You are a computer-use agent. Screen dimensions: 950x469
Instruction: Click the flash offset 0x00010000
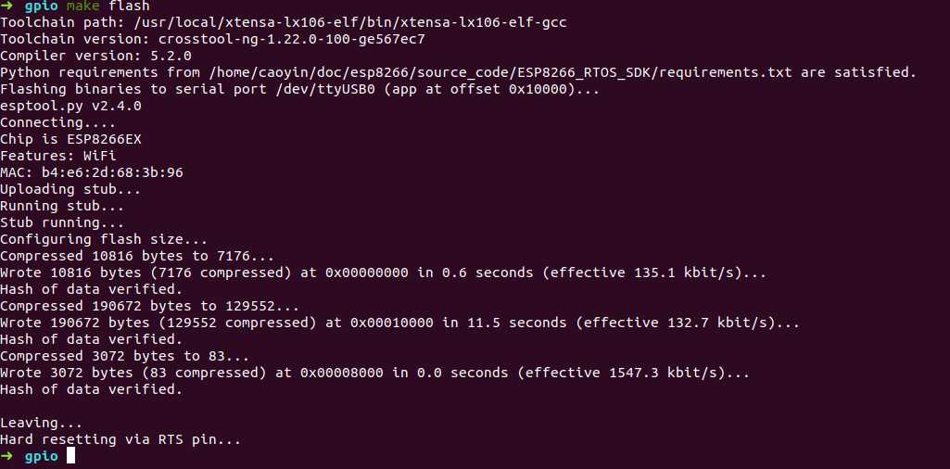point(393,323)
